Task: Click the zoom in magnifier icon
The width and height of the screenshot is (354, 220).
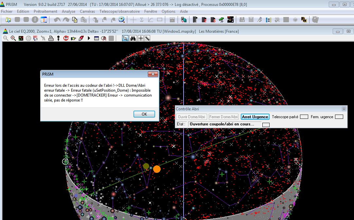Action: coord(13,38)
